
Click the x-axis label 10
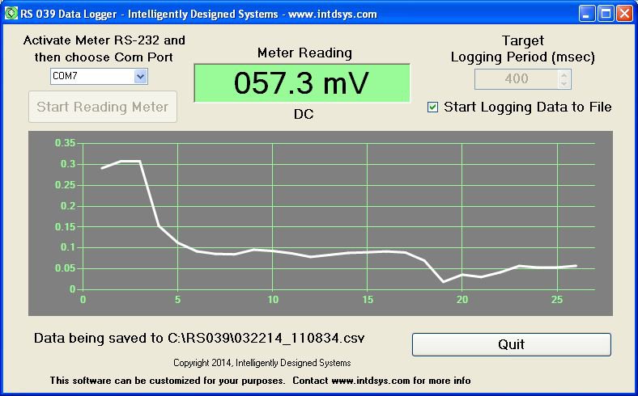point(273,300)
